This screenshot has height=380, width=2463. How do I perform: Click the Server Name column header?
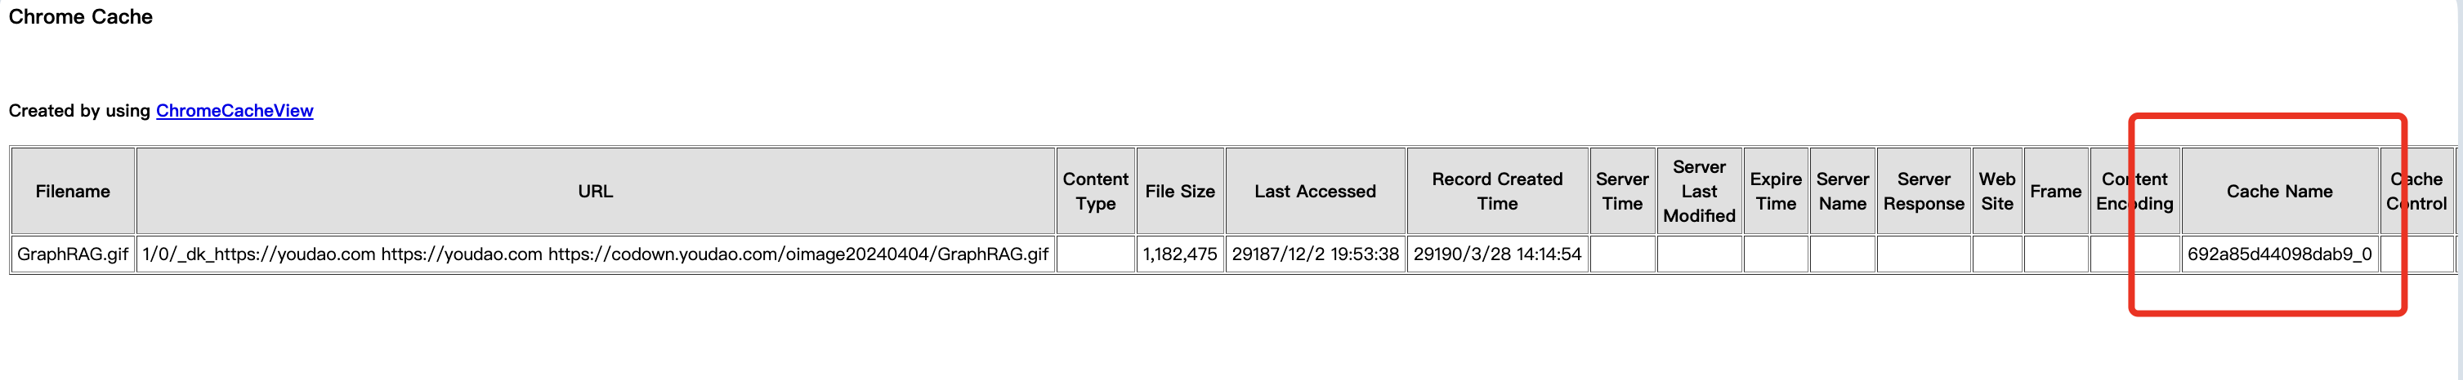[x=1843, y=191]
